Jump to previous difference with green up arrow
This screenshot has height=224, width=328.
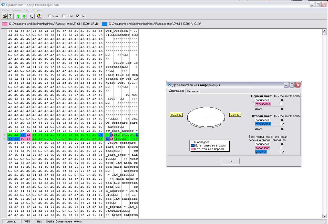[18, 16]
